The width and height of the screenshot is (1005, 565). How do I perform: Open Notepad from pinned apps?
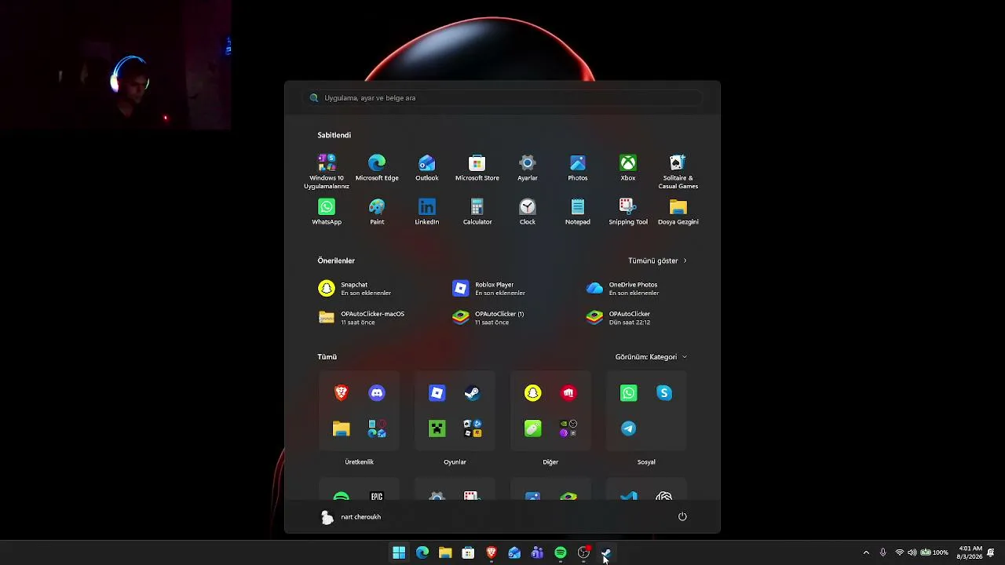[578, 212]
